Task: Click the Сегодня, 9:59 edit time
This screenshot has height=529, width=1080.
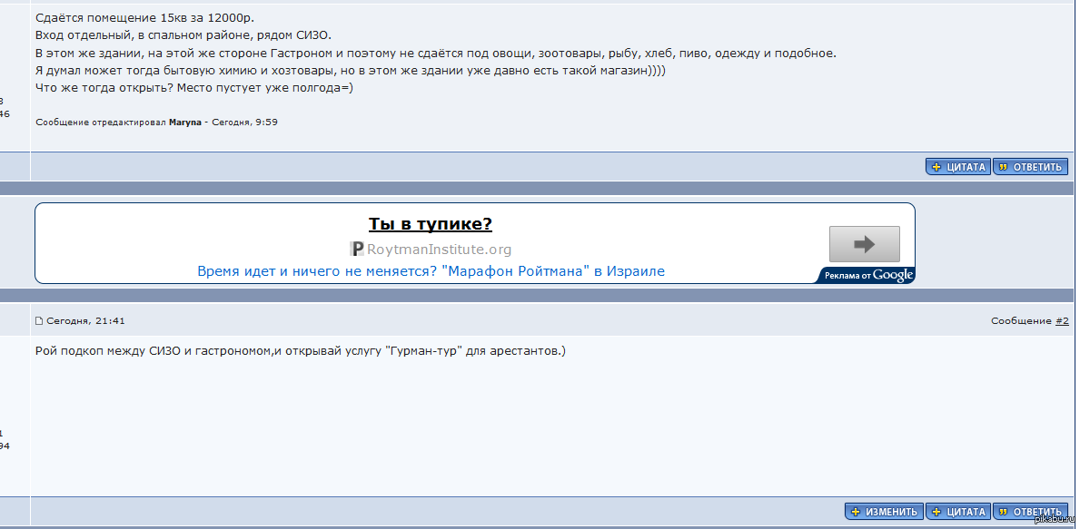Action: pos(244,122)
